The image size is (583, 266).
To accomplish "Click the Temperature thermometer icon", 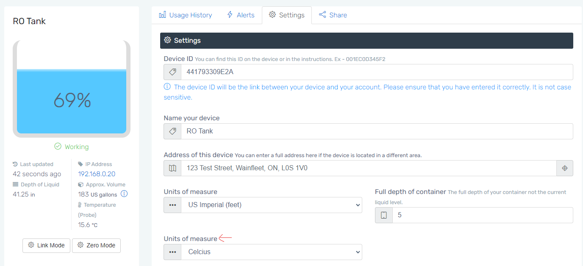I will click(x=80, y=205).
